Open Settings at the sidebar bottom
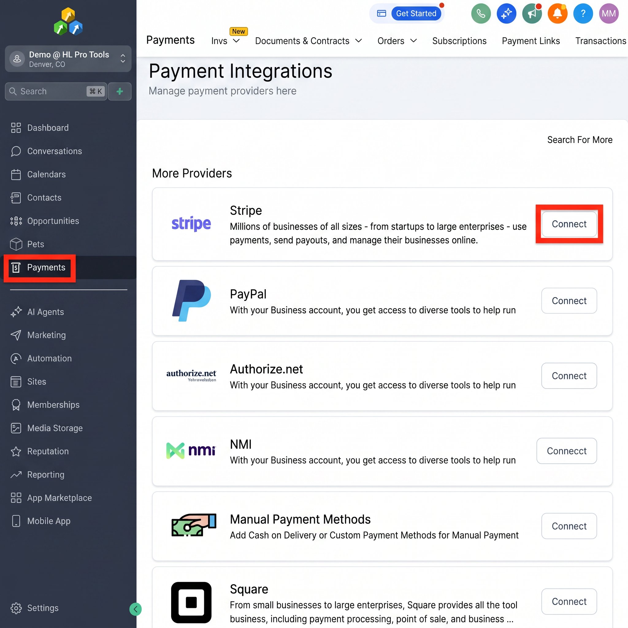The height and width of the screenshot is (628, 628). click(x=34, y=608)
